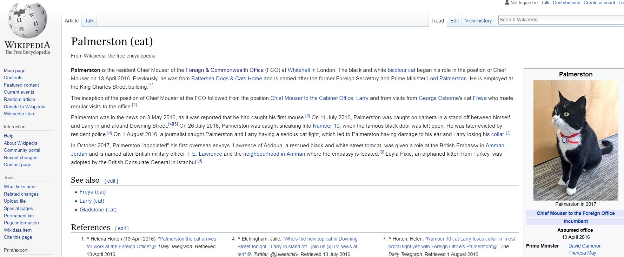
Task: Open Special pages link
Action: pos(18,208)
